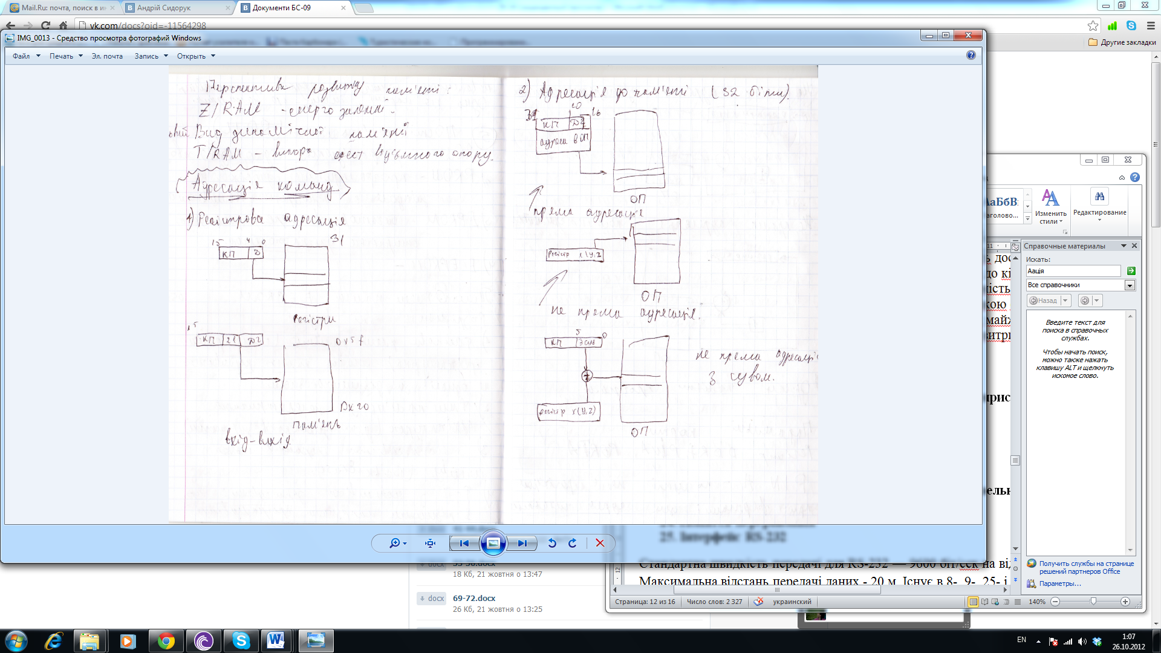Click spelling check icon in Word status bar
This screenshot has width=1161, height=653.
[x=758, y=602]
